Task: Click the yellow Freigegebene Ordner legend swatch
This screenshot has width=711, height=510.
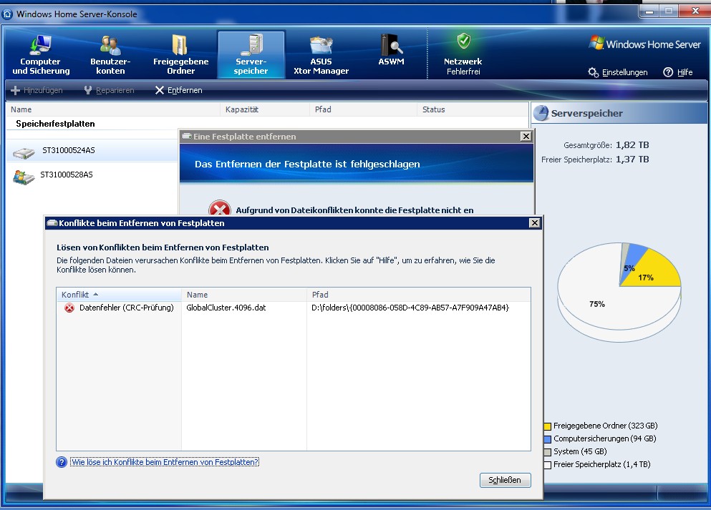Action: tap(547, 426)
